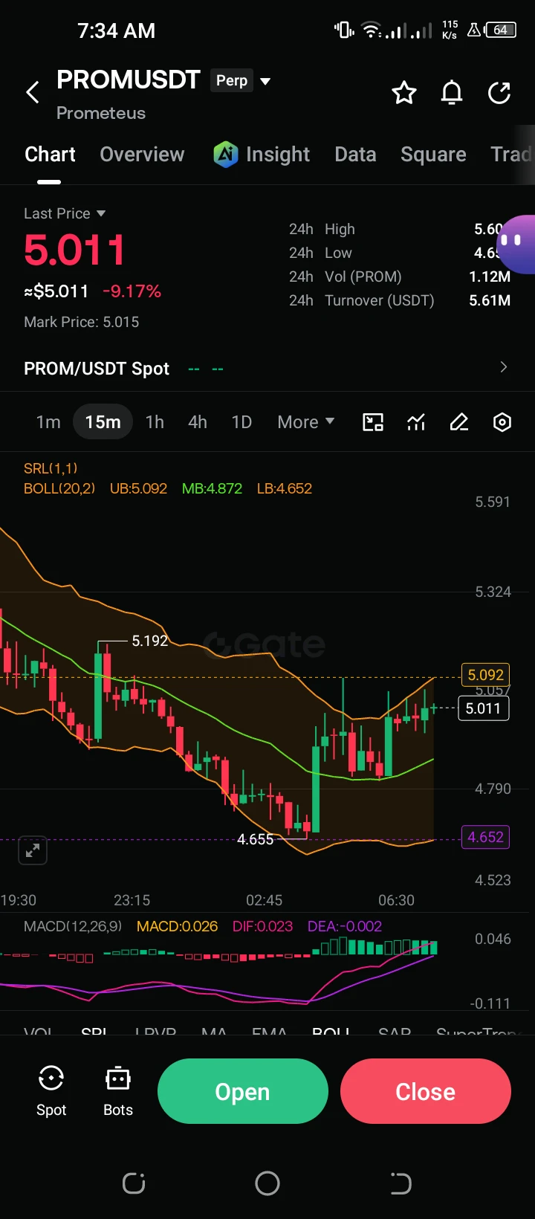
Task: Switch to the Chart tab
Action: (x=50, y=154)
